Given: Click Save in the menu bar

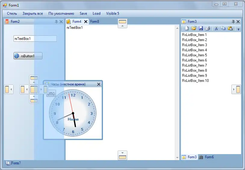Looking at the screenshot, I should pyautogui.click(x=83, y=13).
